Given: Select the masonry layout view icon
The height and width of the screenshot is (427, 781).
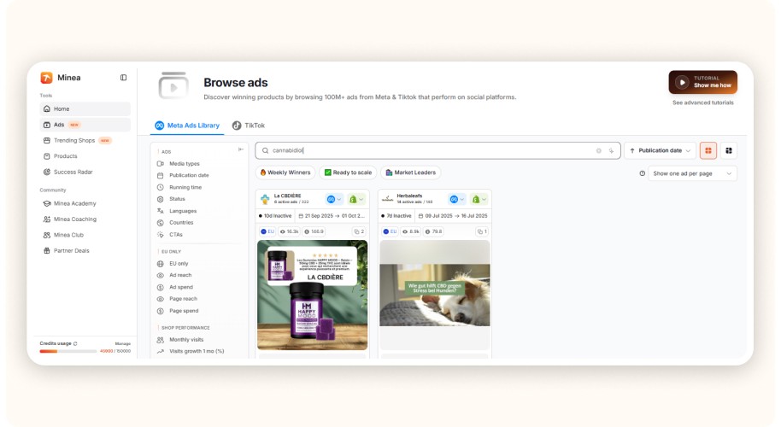Looking at the screenshot, I should point(729,150).
